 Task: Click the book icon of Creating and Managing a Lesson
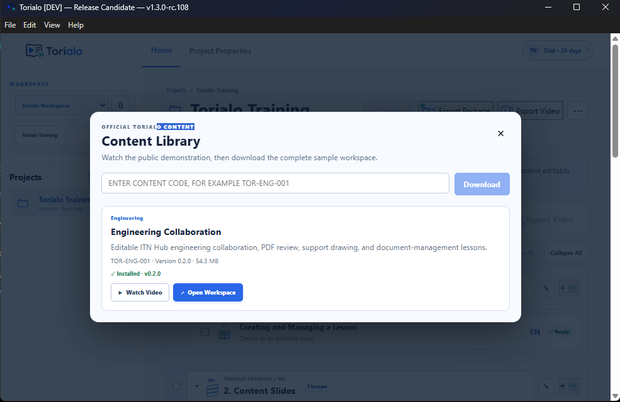point(224,335)
